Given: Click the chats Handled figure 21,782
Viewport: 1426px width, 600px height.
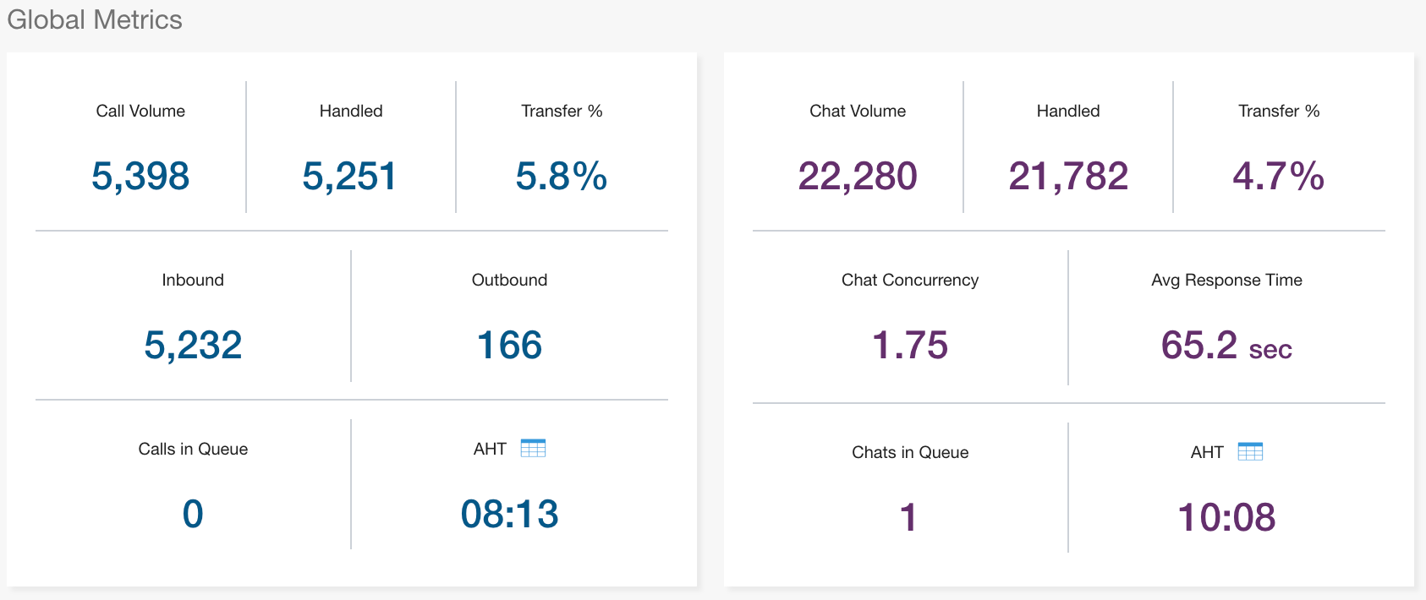Looking at the screenshot, I should click(x=1068, y=176).
